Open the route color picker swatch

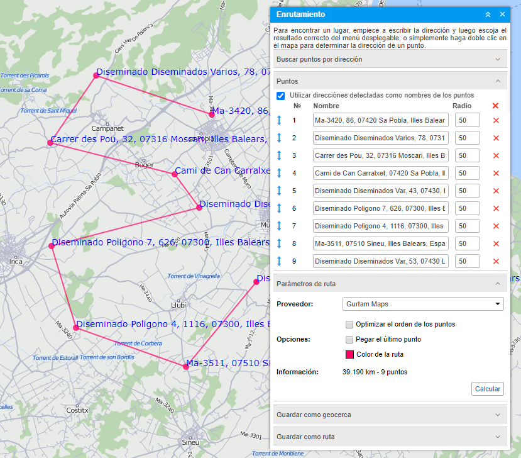[349, 355]
